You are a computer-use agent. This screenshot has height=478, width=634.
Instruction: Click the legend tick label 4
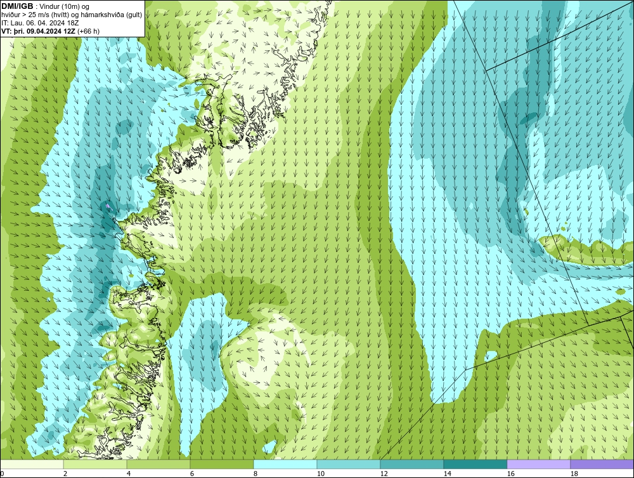coord(129,474)
